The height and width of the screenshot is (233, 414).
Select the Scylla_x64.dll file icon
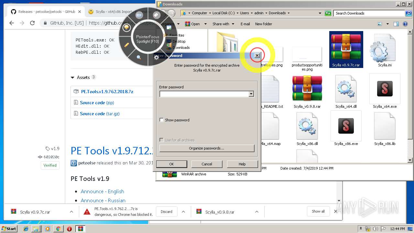point(346,89)
